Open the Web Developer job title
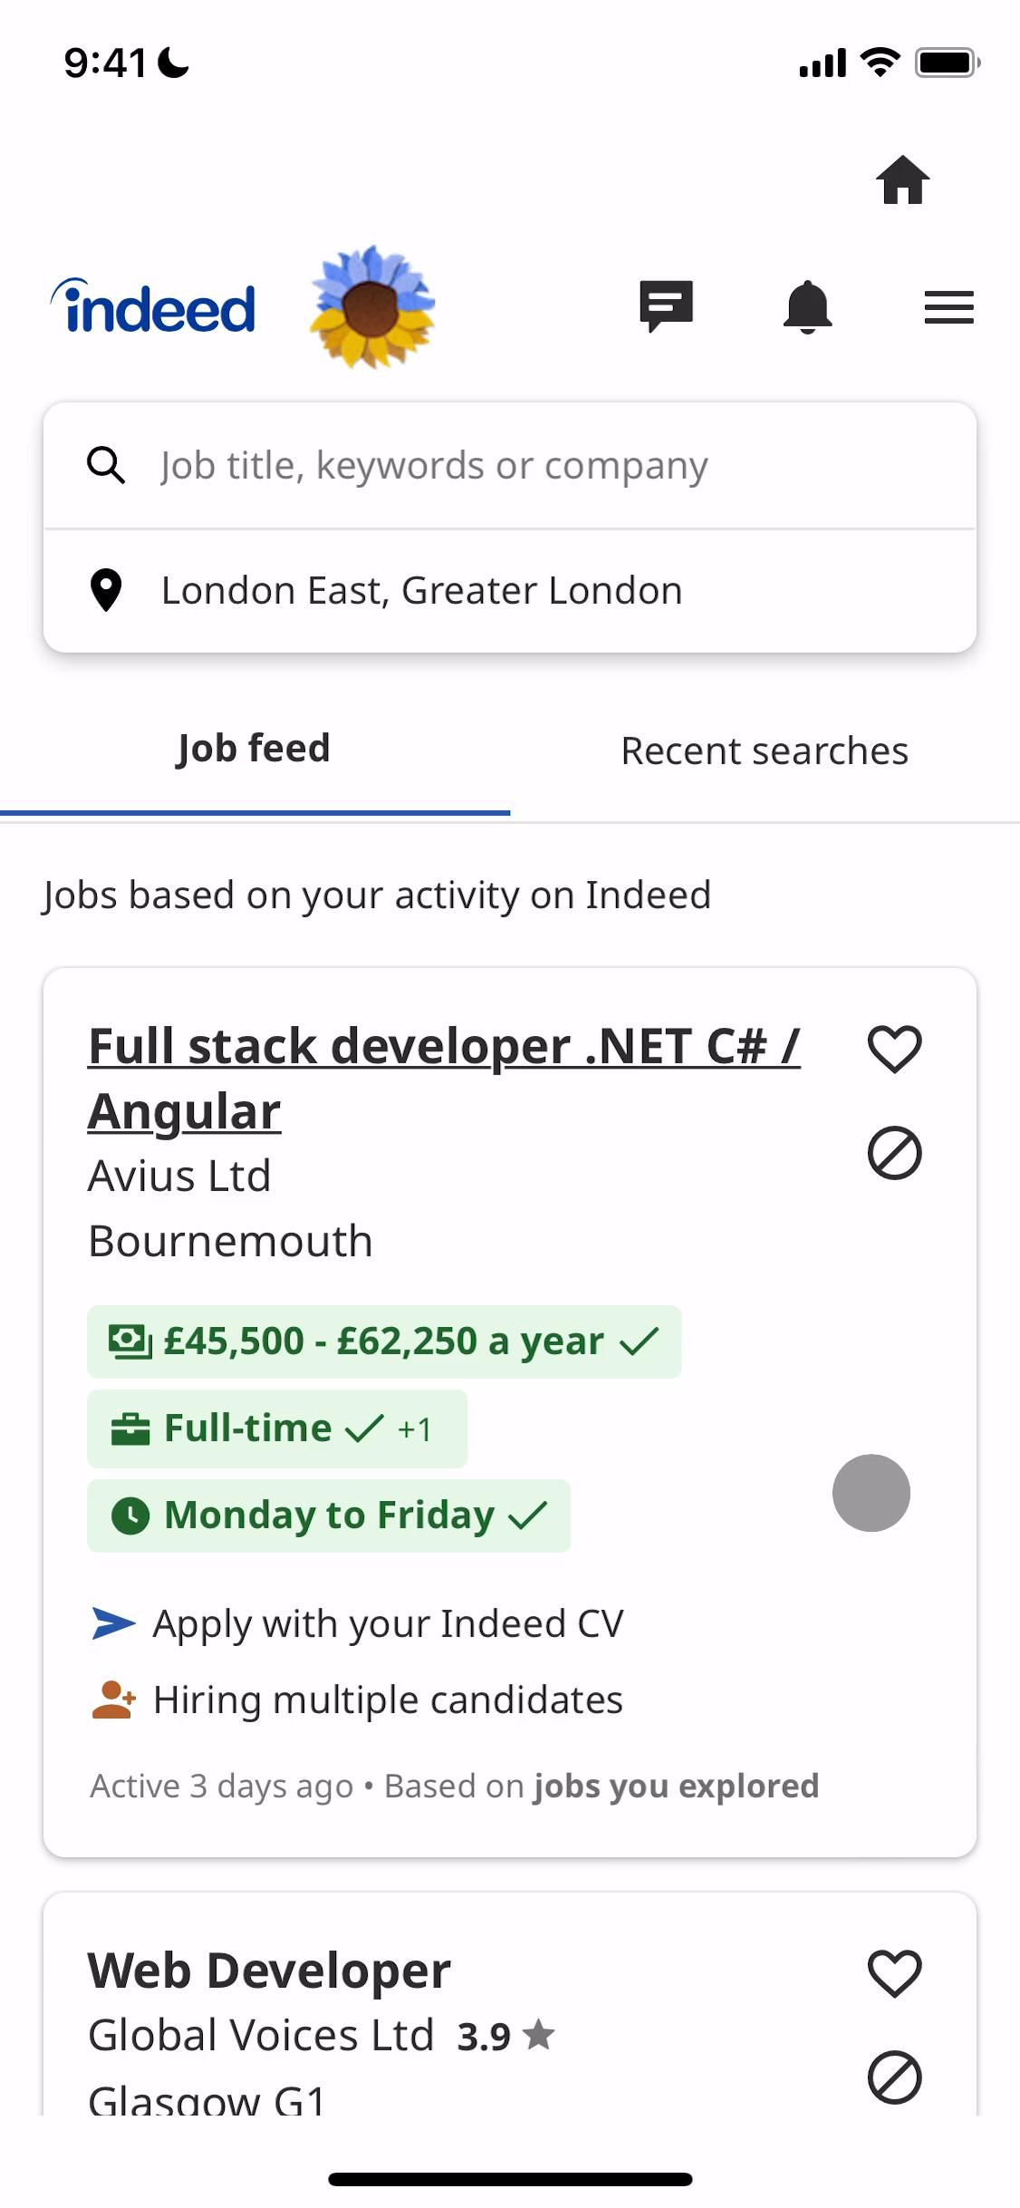Screen dimensions: 1020x2208 (x=269, y=1971)
